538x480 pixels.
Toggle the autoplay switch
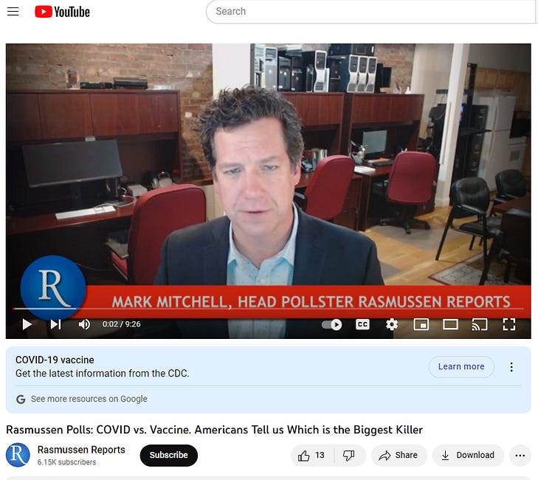(332, 324)
